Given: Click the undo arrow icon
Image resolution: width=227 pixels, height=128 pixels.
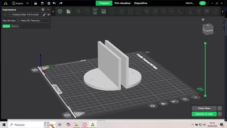Looking at the screenshot, I should point(54,3).
